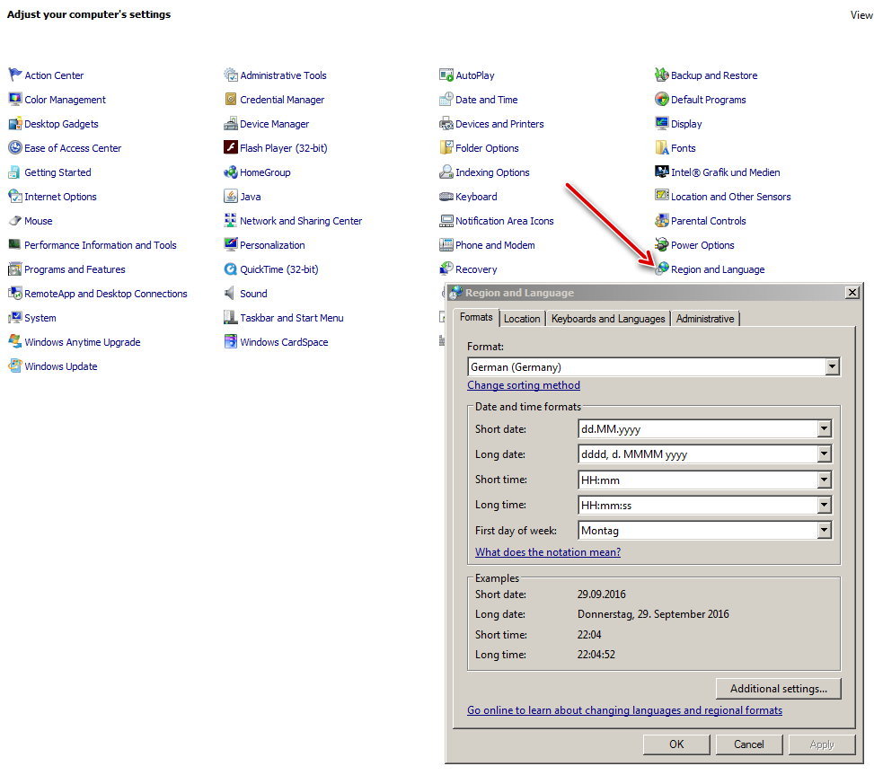Open the Flash Player icon
Viewport: 874px width, 775px height.
coord(231,148)
